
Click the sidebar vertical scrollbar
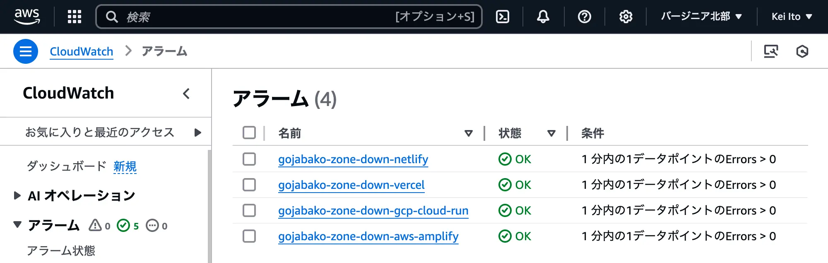[x=209, y=206]
